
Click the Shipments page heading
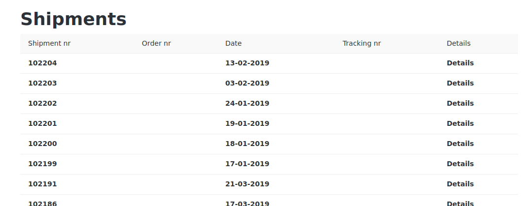pyautogui.click(x=73, y=19)
